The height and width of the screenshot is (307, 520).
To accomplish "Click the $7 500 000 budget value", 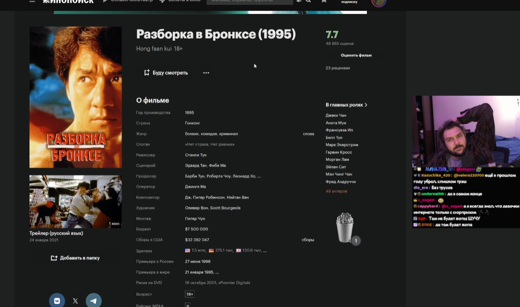I will coord(196,229).
